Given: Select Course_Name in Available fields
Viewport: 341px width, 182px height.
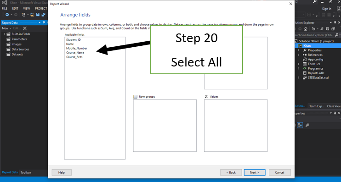Looking at the screenshot, I should (75, 53).
